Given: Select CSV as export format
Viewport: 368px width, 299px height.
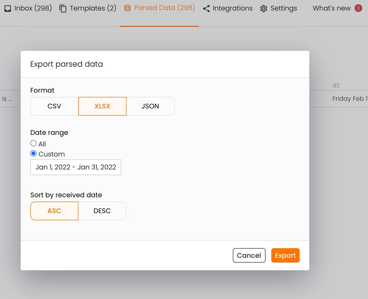Looking at the screenshot, I should click(54, 106).
